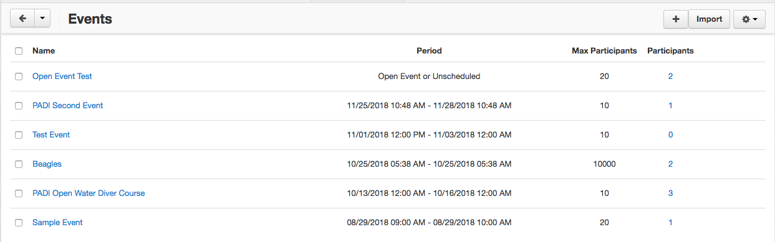Open the dropdown next to the back arrow
Screen dimensions: 775x242
point(42,19)
